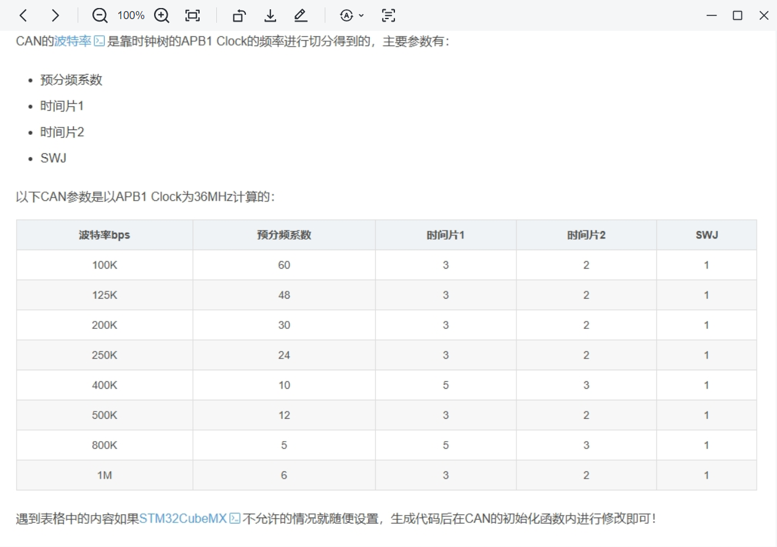The height and width of the screenshot is (547, 777).
Task: Click prescaler value 30 in 200K row
Action: coord(284,325)
